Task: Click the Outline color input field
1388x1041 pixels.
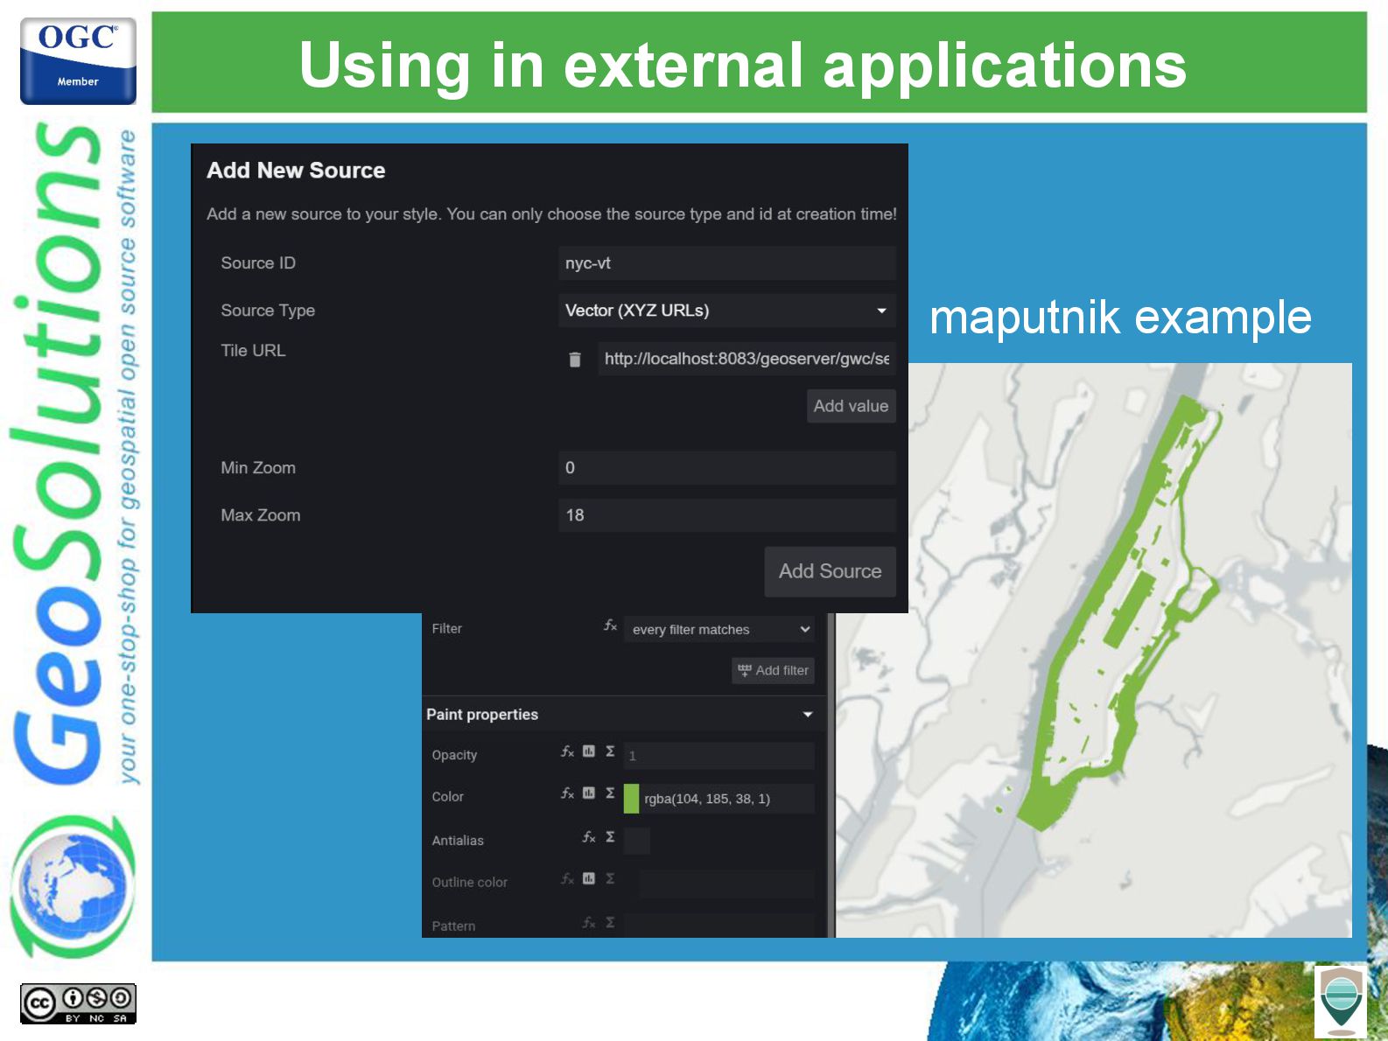Action: [726, 884]
